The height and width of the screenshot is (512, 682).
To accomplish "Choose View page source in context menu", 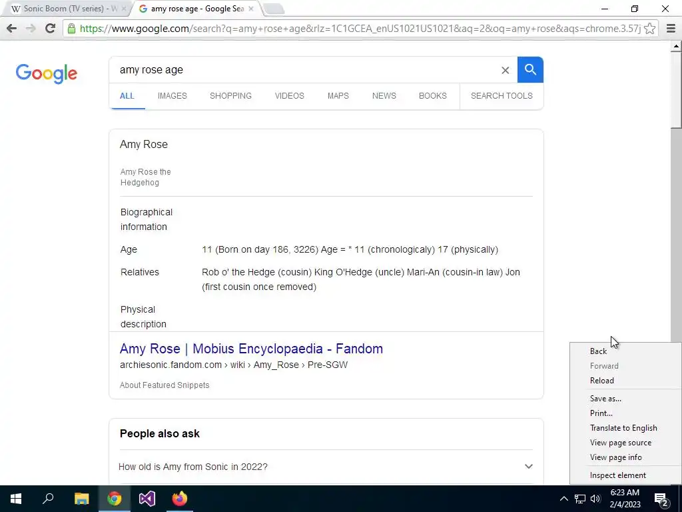I will point(621,443).
